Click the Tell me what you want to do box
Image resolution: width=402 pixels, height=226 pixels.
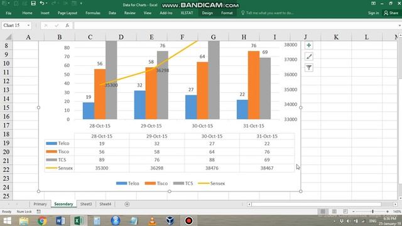click(x=269, y=13)
